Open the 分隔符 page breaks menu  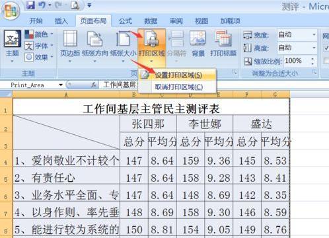pyautogui.click(x=176, y=46)
